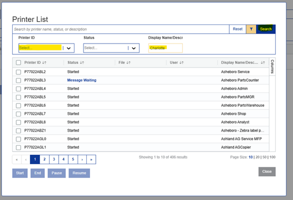
Task: Go to the last page arrow
Action: tap(91, 159)
